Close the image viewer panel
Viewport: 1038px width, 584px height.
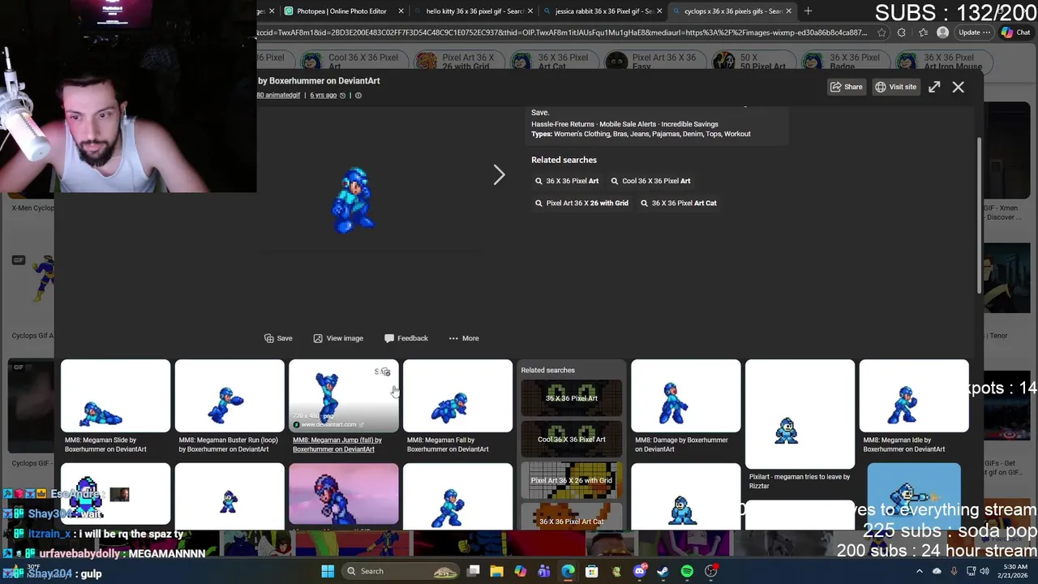pyautogui.click(x=959, y=87)
